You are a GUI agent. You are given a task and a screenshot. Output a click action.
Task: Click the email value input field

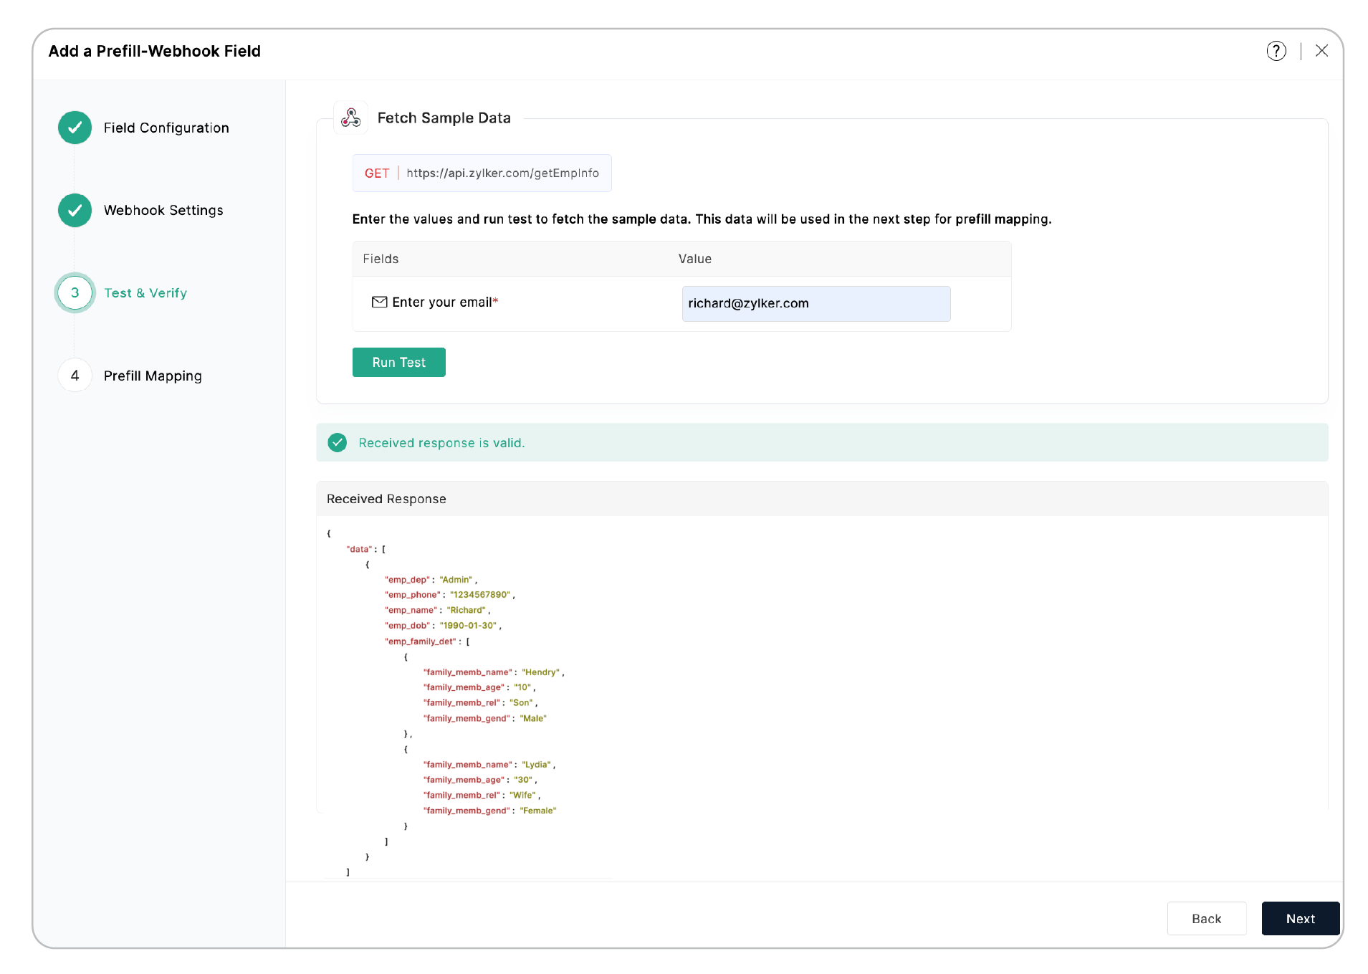tap(815, 304)
